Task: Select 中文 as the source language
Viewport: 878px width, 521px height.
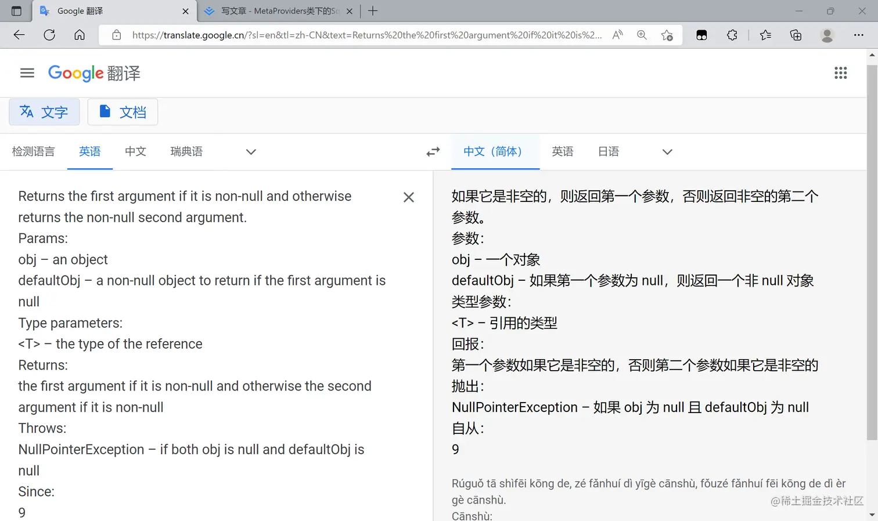Action: coord(136,151)
